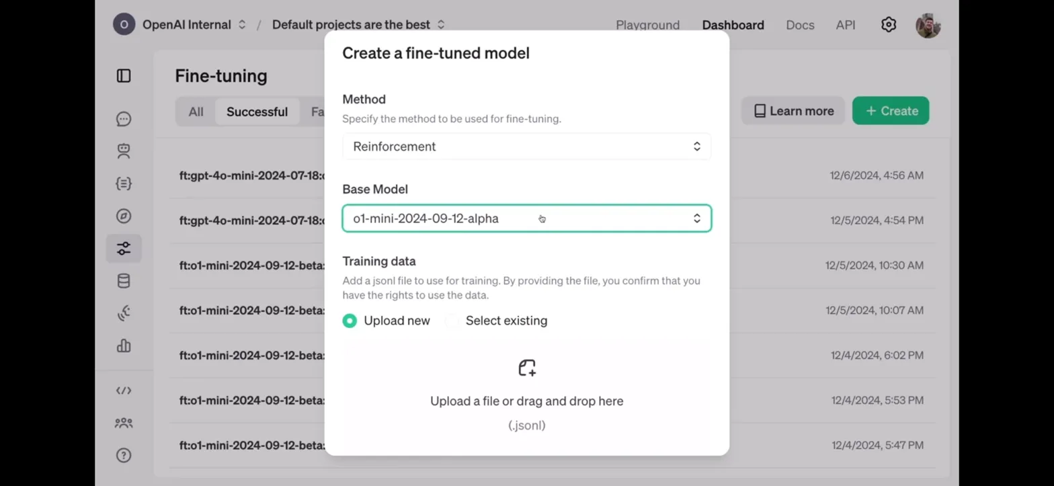Select Dashboard in top navigation
The height and width of the screenshot is (486, 1054).
[733, 25]
